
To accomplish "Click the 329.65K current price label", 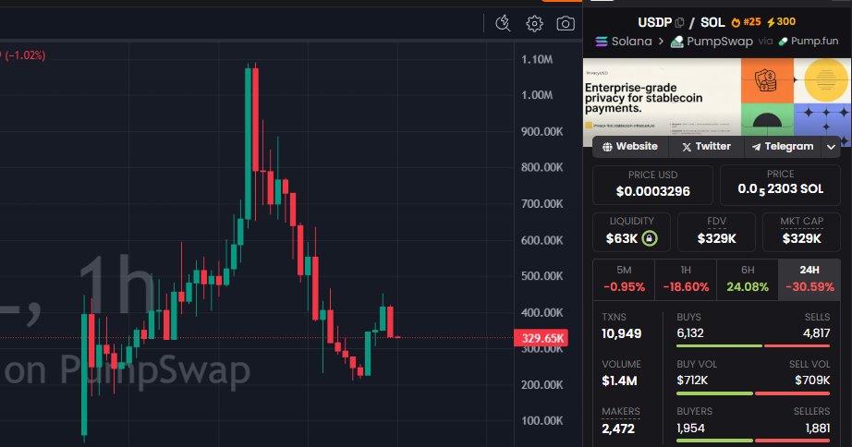I will coord(542,339).
